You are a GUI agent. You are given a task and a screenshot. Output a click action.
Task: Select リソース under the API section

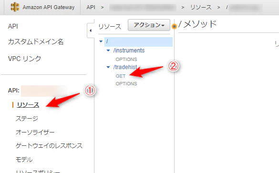(28, 105)
